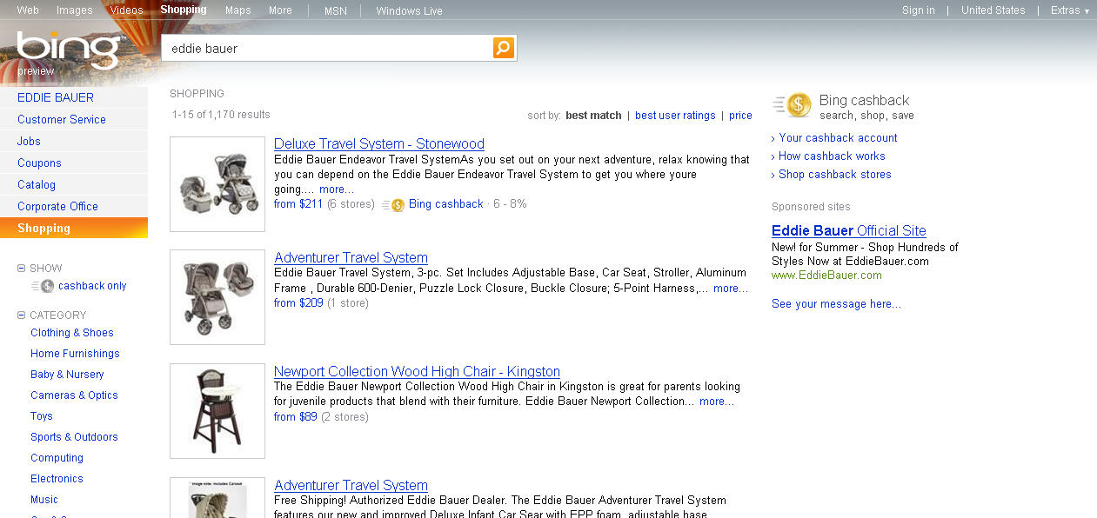Click Sign in link

[919, 10]
